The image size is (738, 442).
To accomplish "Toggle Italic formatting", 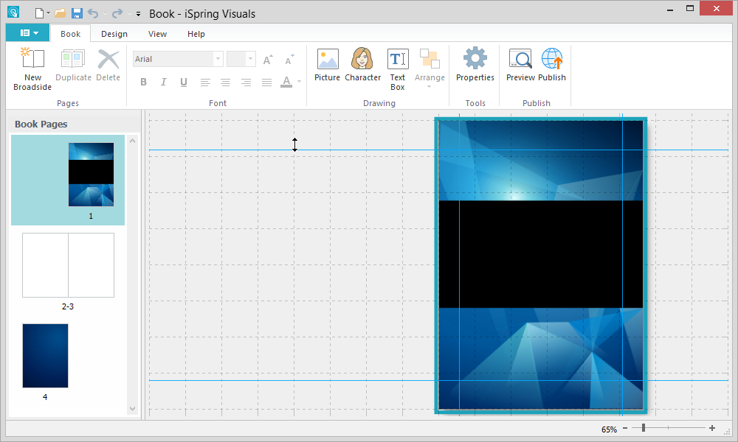I will click(x=164, y=82).
